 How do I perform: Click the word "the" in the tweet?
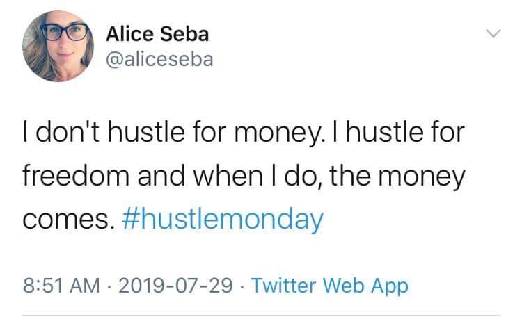pyautogui.click(x=350, y=175)
